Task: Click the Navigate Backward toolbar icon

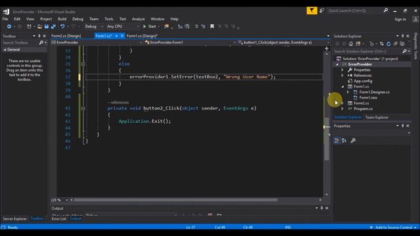Action: (x=9, y=26)
